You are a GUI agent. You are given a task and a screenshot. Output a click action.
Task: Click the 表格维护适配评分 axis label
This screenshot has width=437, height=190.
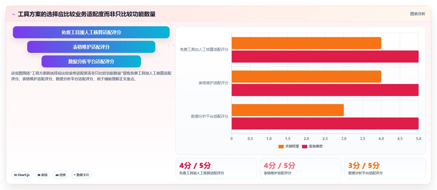point(213,83)
